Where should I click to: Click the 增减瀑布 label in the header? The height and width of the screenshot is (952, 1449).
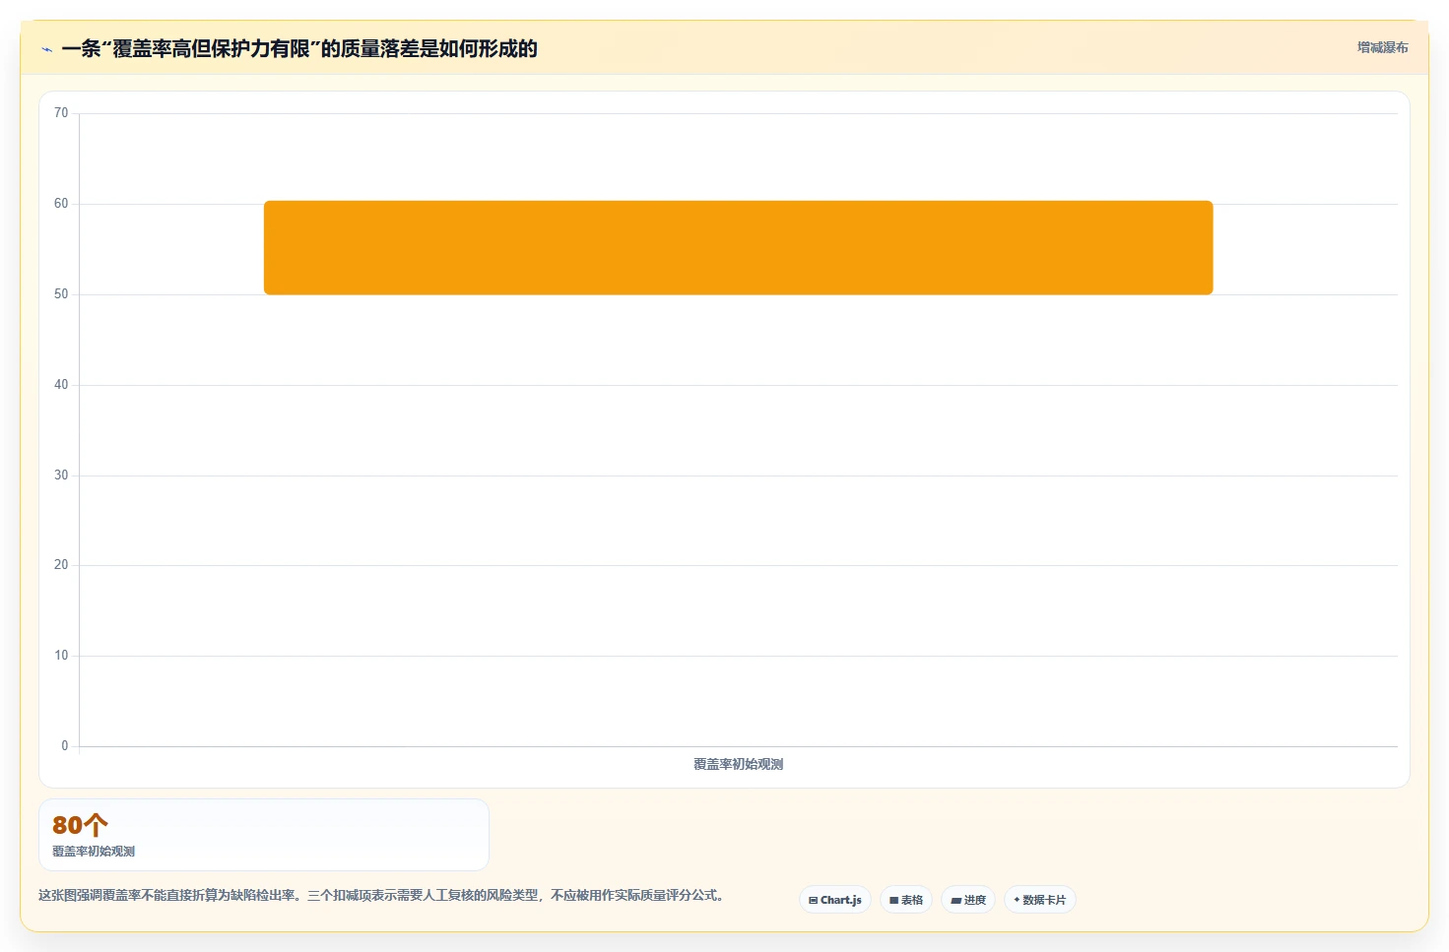(x=1382, y=47)
